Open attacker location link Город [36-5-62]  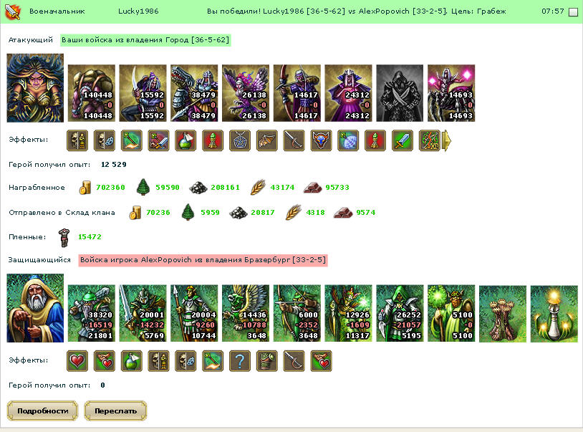pyautogui.click(x=198, y=40)
